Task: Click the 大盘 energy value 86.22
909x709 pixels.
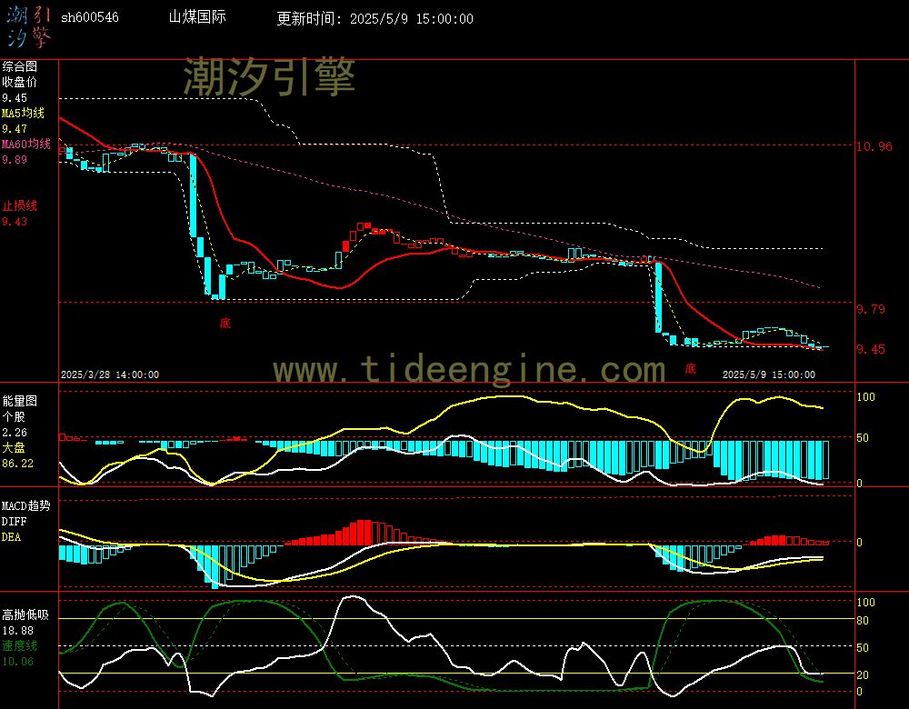Action: click(x=17, y=464)
